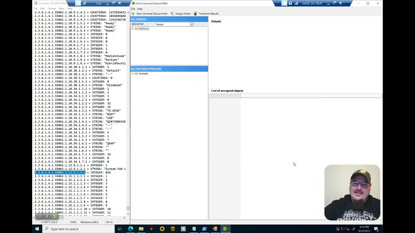Click the Notepad taskbar icon
This screenshot has width=415, height=233.
tap(194, 229)
